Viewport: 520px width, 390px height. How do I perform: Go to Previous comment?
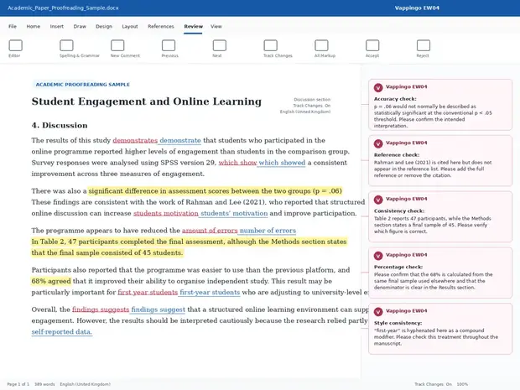pyautogui.click(x=169, y=49)
